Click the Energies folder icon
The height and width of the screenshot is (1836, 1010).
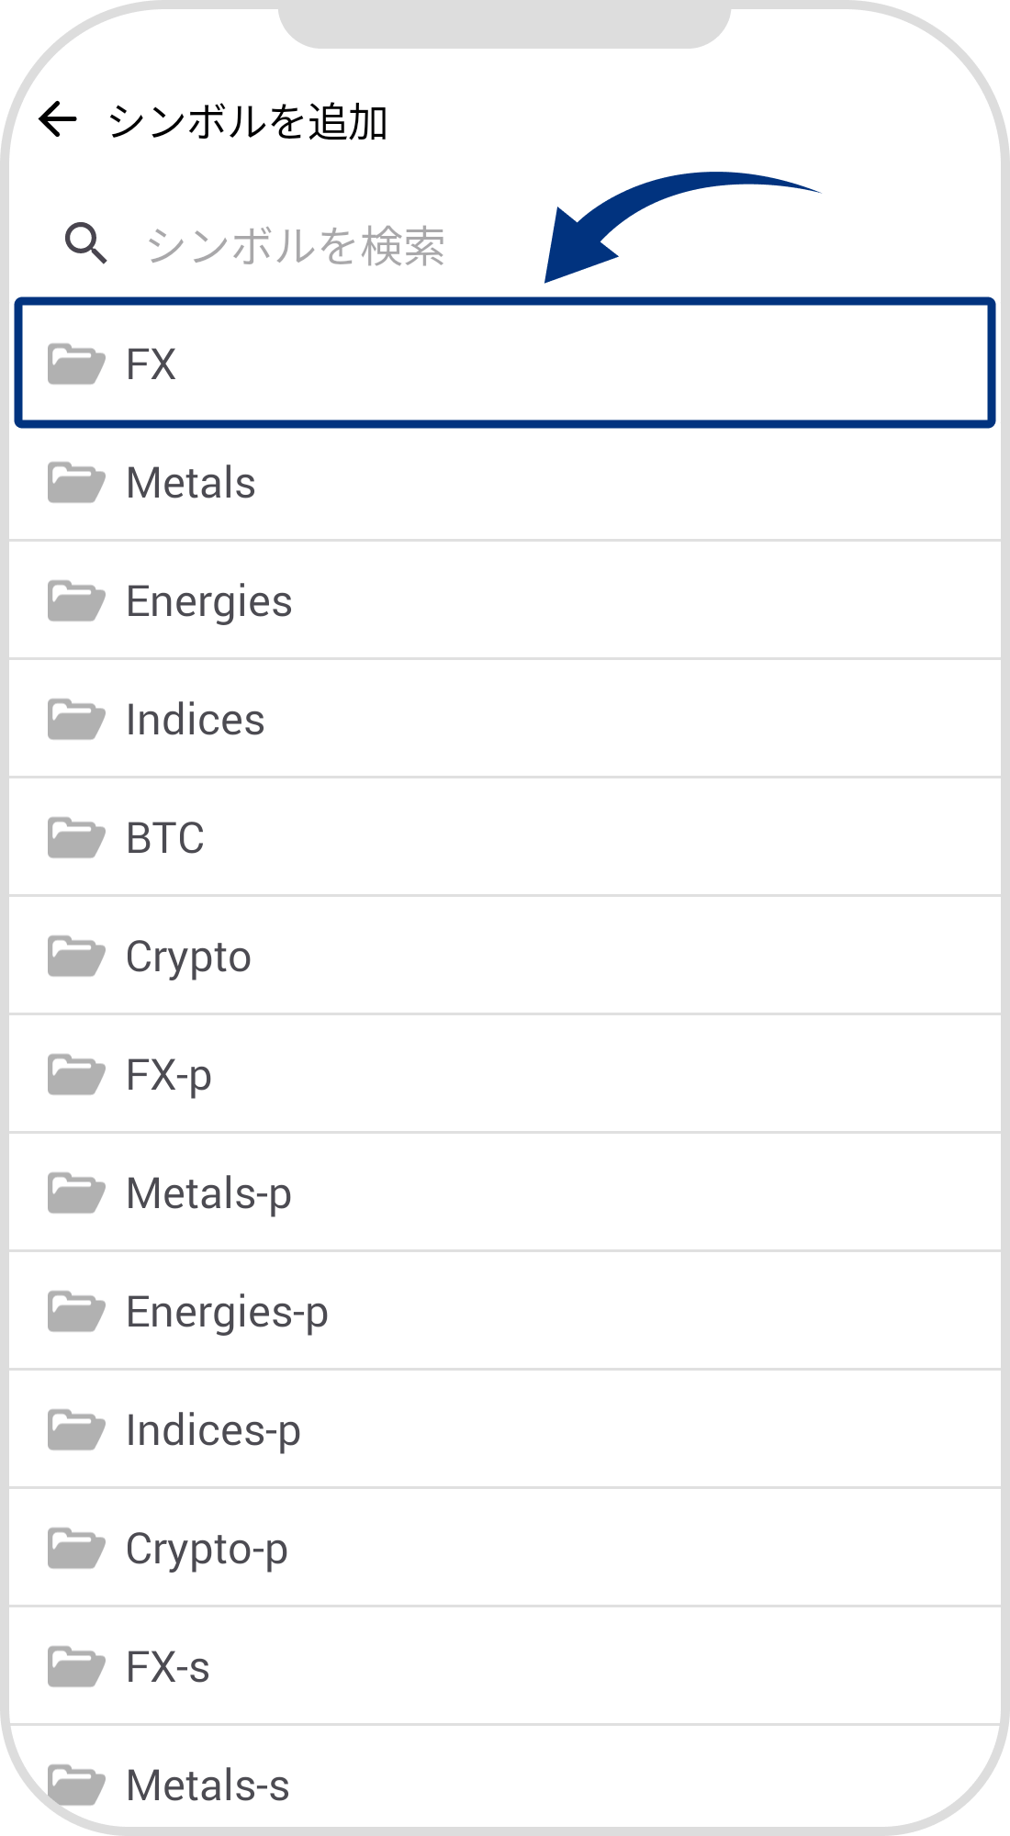coord(76,600)
